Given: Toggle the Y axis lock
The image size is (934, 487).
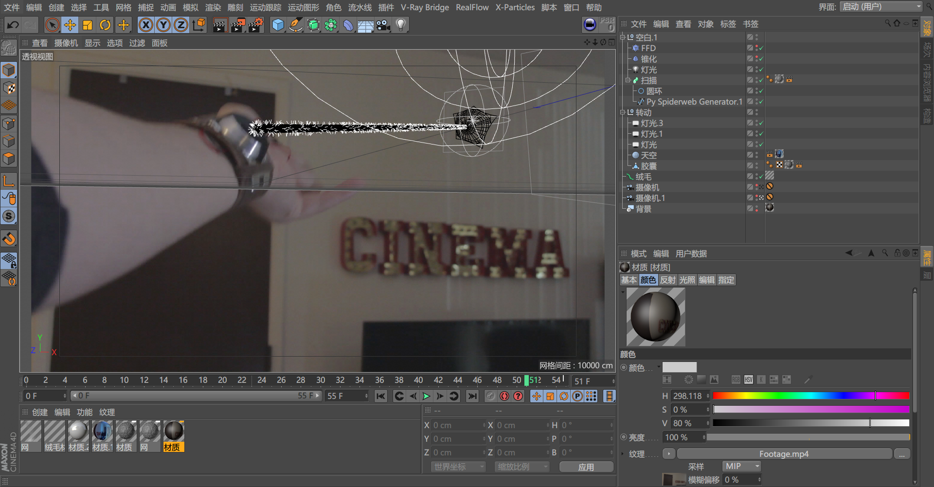Looking at the screenshot, I should coord(163,25).
